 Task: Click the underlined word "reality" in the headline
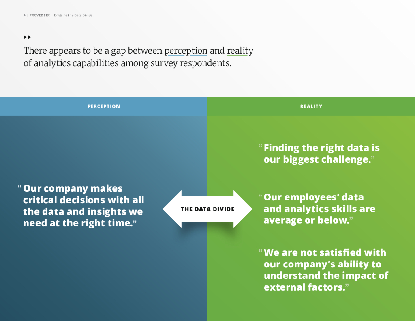click(x=240, y=51)
